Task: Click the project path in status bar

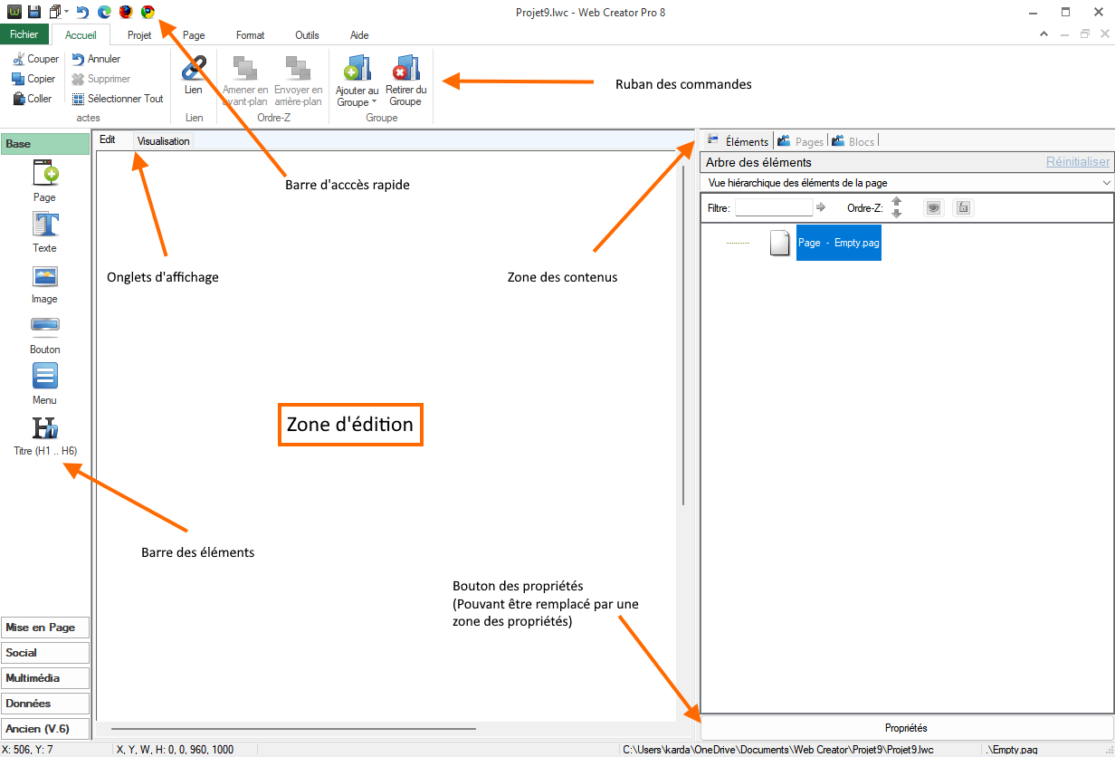Action: tap(778, 750)
